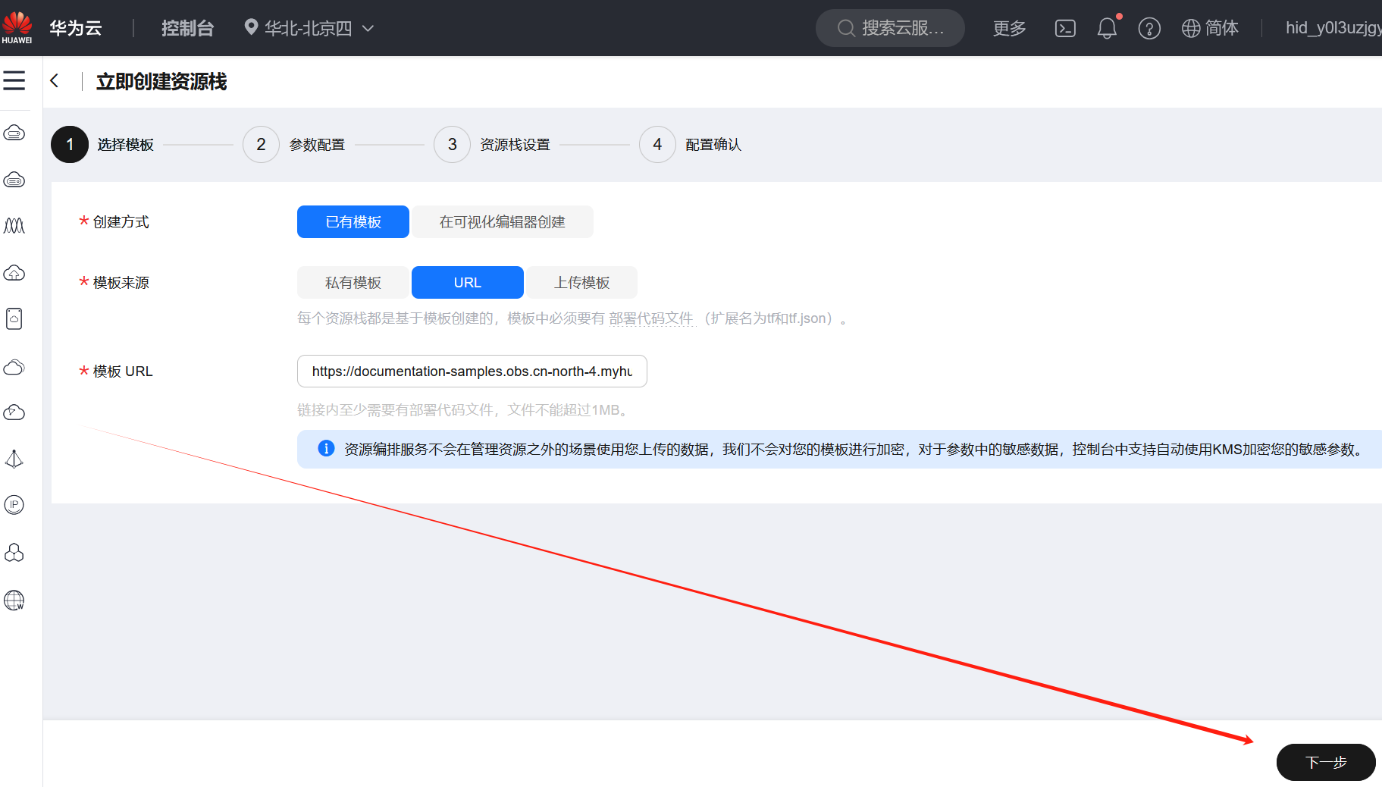Open the disk storage sidebar icon

14,318
